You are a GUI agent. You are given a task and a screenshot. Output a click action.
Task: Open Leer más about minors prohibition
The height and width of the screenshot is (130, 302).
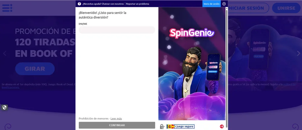[116, 119]
